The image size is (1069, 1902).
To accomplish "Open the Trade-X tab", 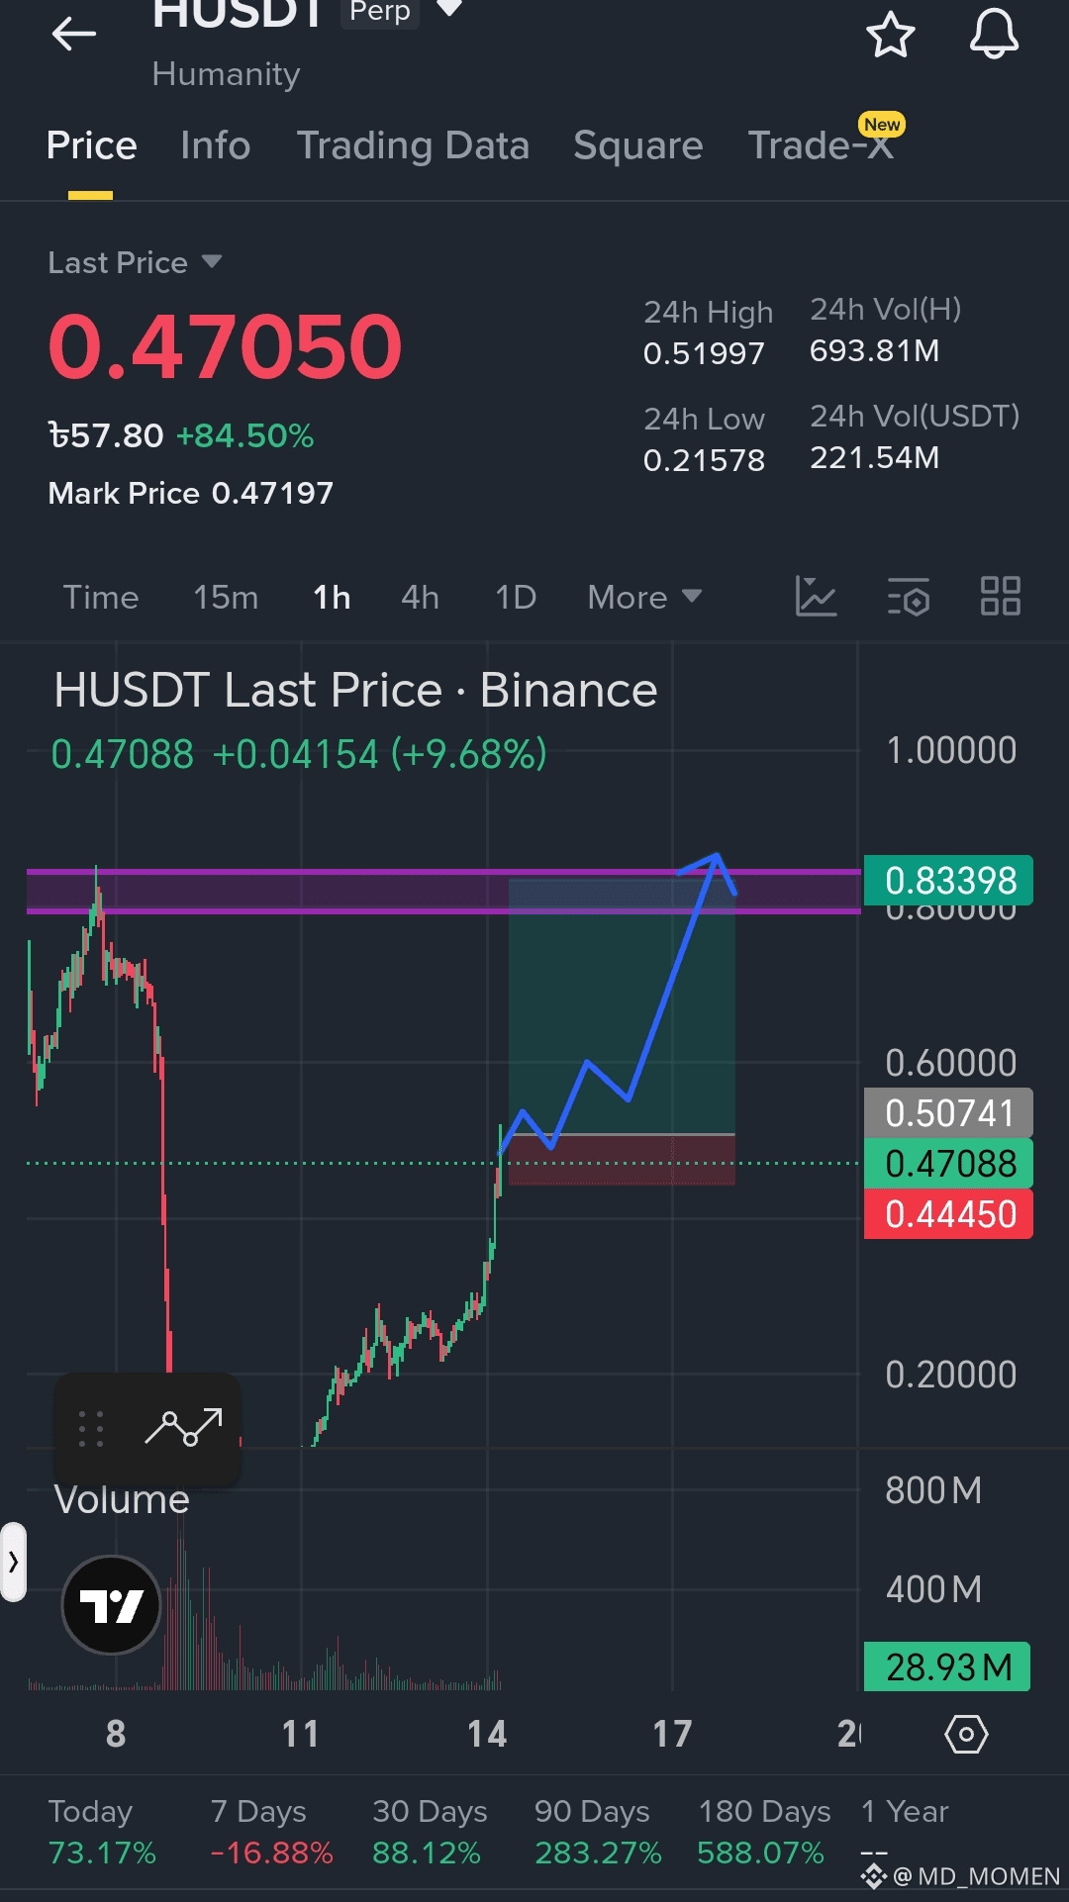I will coord(821,145).
